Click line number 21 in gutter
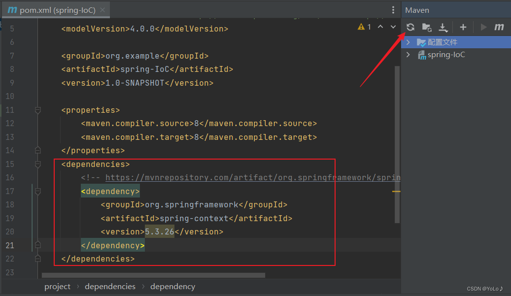 pos(10,246)
